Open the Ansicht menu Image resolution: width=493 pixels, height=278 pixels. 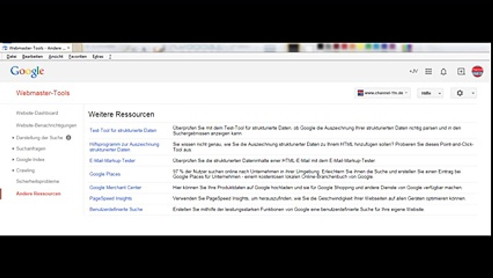point(56,56)
